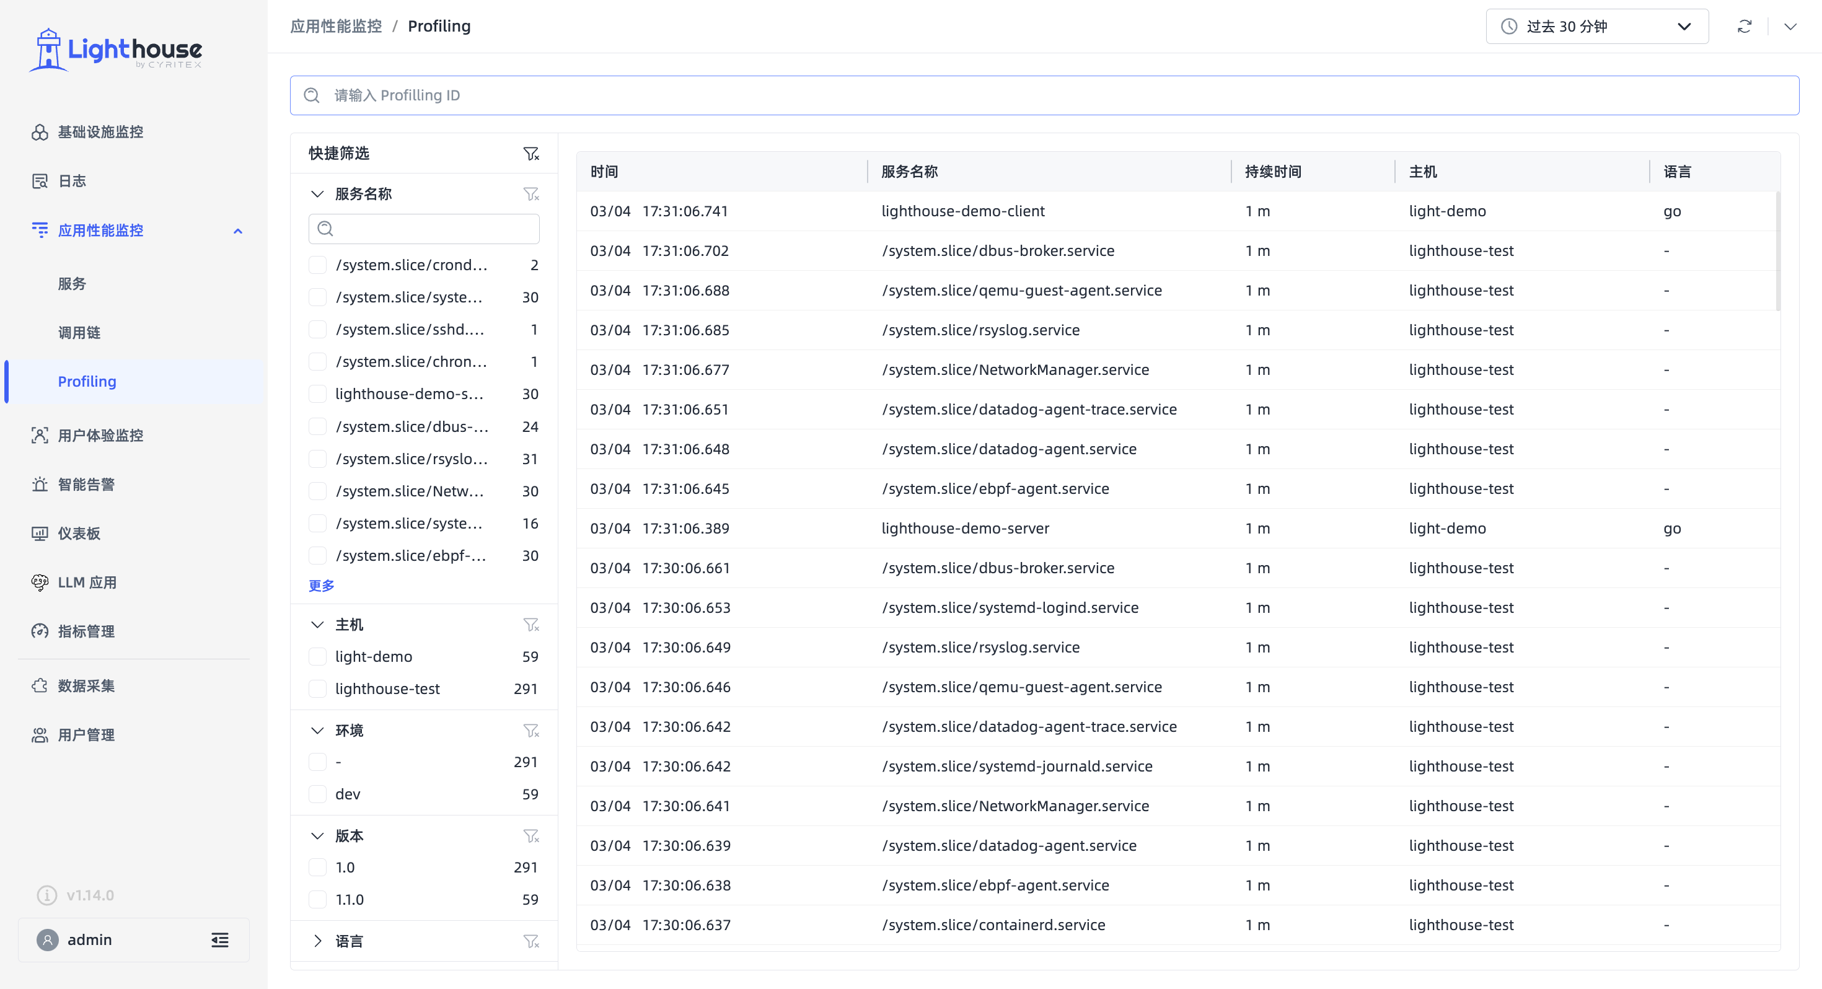
Task: Open LLM 应用 icon
Action: pyautogui.click(x=40, y=582)
